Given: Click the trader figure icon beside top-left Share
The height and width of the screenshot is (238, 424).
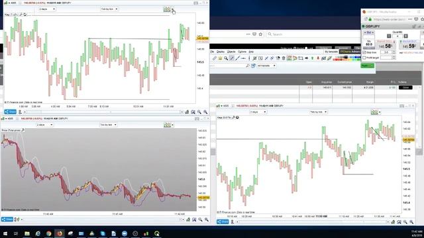Looking at the screenshot, I should [x=20, y=112].
